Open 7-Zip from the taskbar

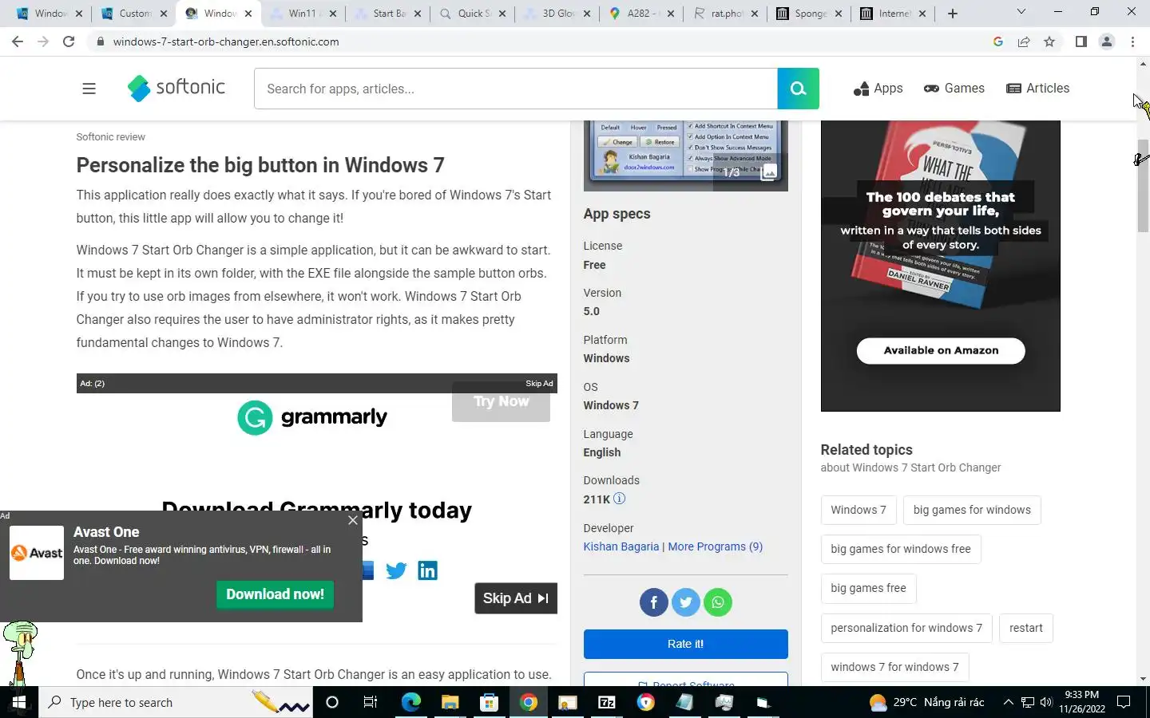pos(607,702)
